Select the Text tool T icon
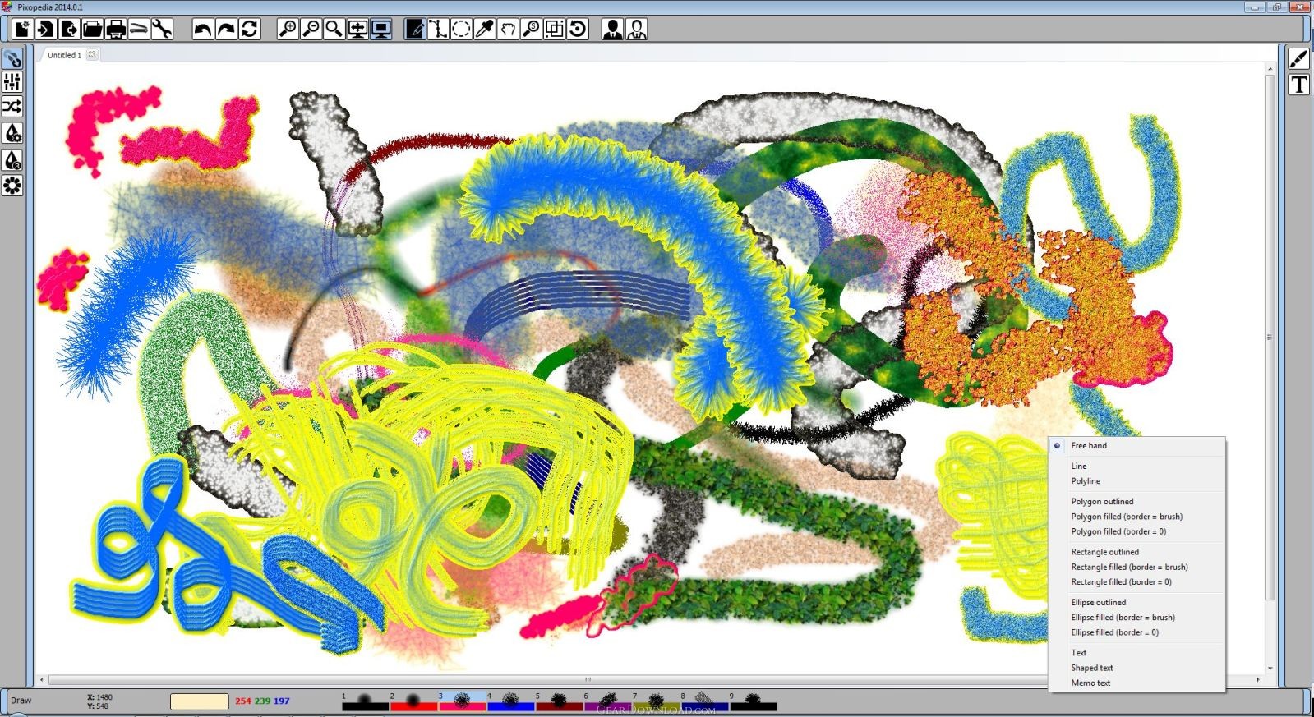 pyautogui.click(x=1298, y=85)
